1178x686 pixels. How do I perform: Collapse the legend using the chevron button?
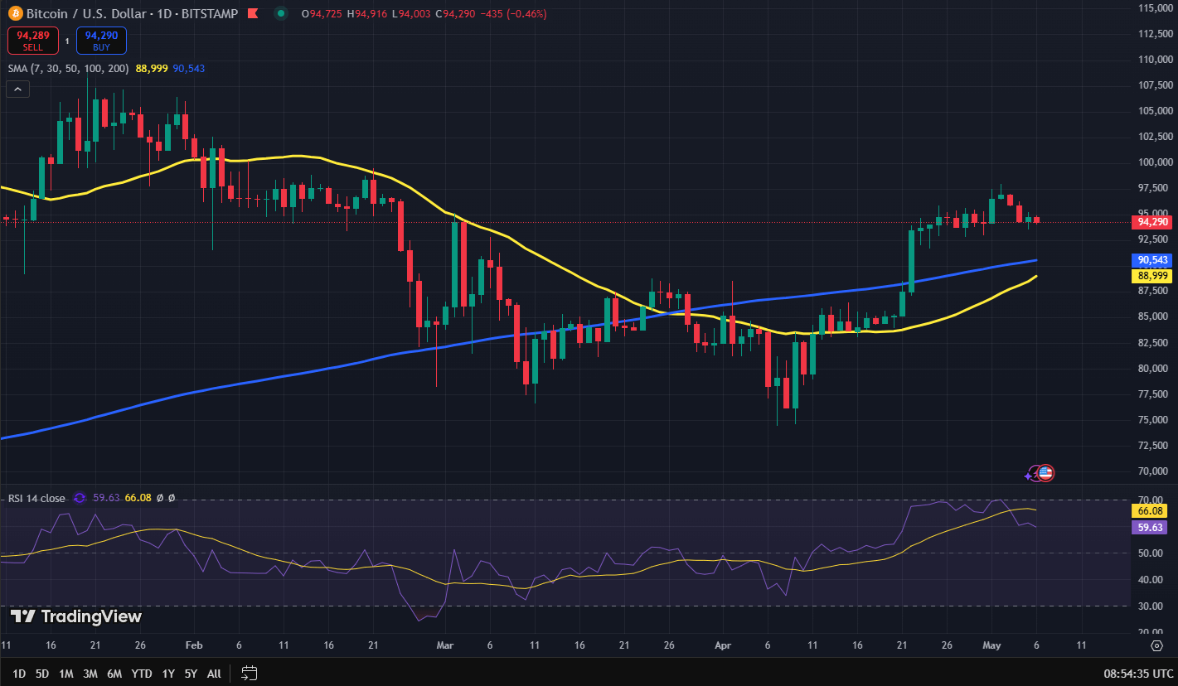(17, 89)
